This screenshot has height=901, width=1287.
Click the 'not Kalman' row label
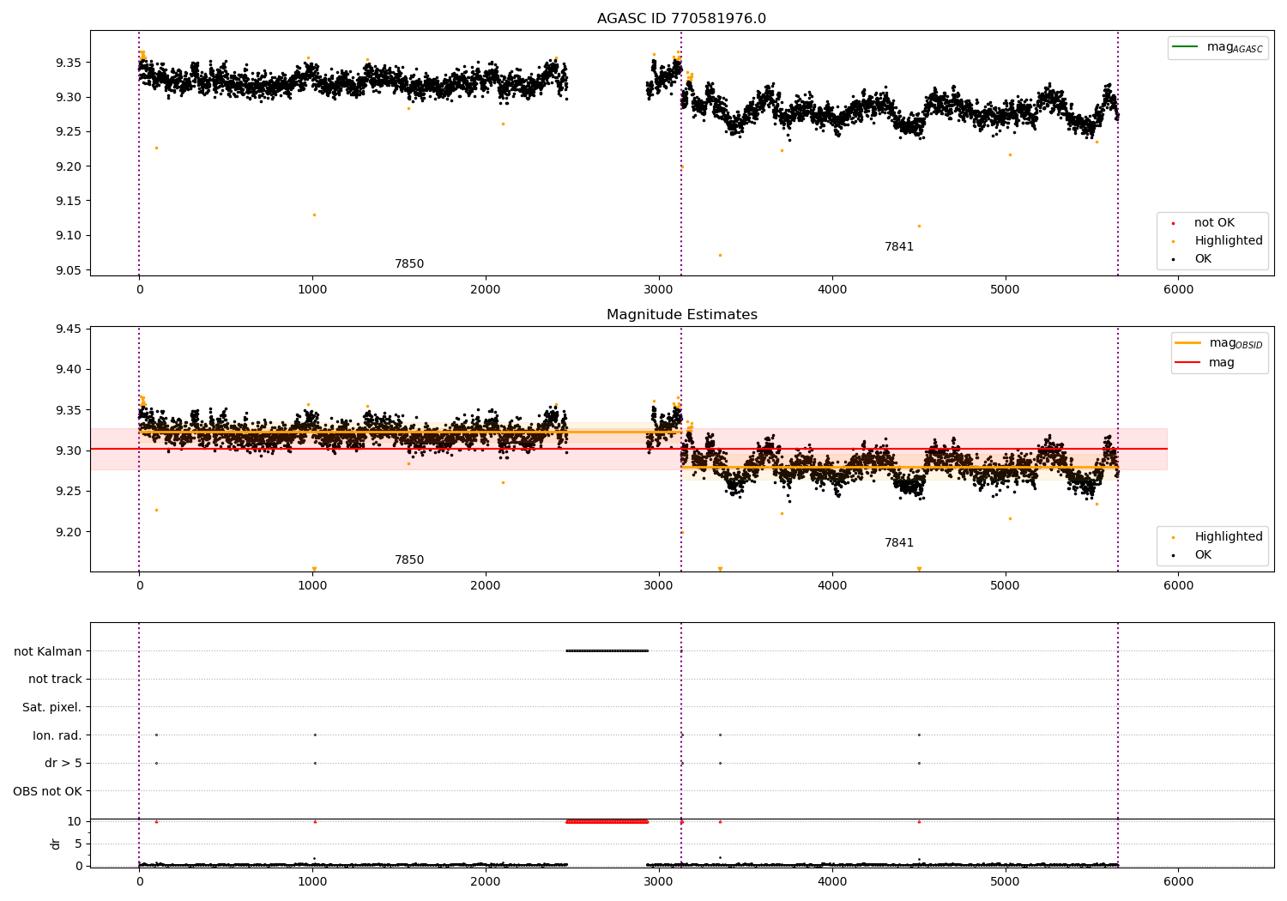tap(48, 651)
